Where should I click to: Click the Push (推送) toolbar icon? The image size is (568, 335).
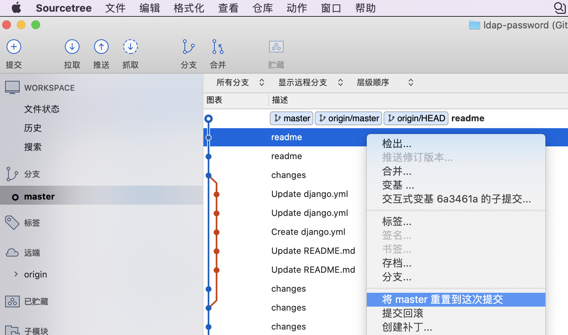(x=101, y=47)
